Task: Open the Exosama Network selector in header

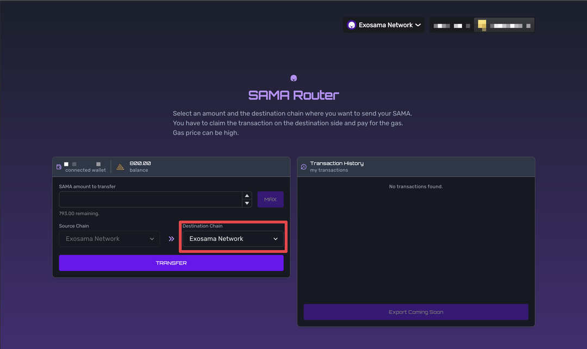Action: click(x=384, y=25)
